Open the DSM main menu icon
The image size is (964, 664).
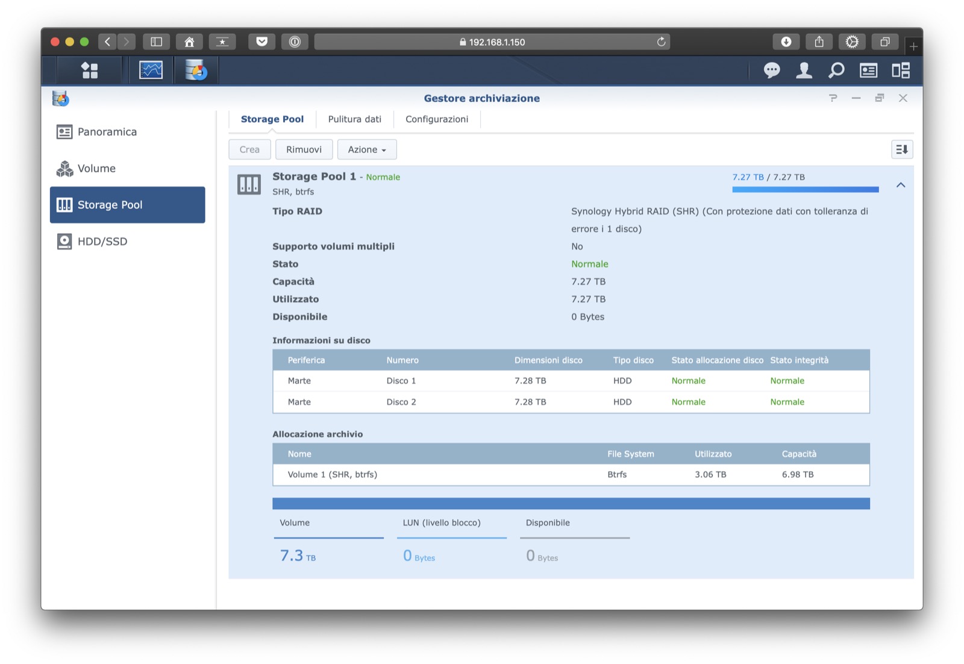click(x=90, y=70)
